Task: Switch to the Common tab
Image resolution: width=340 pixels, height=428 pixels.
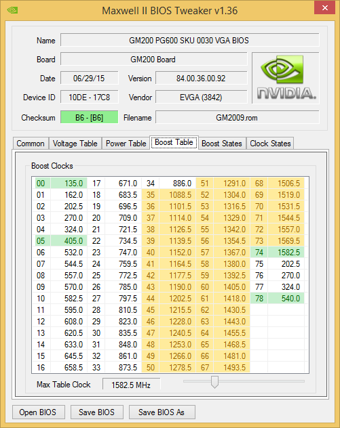Action: 31,144
